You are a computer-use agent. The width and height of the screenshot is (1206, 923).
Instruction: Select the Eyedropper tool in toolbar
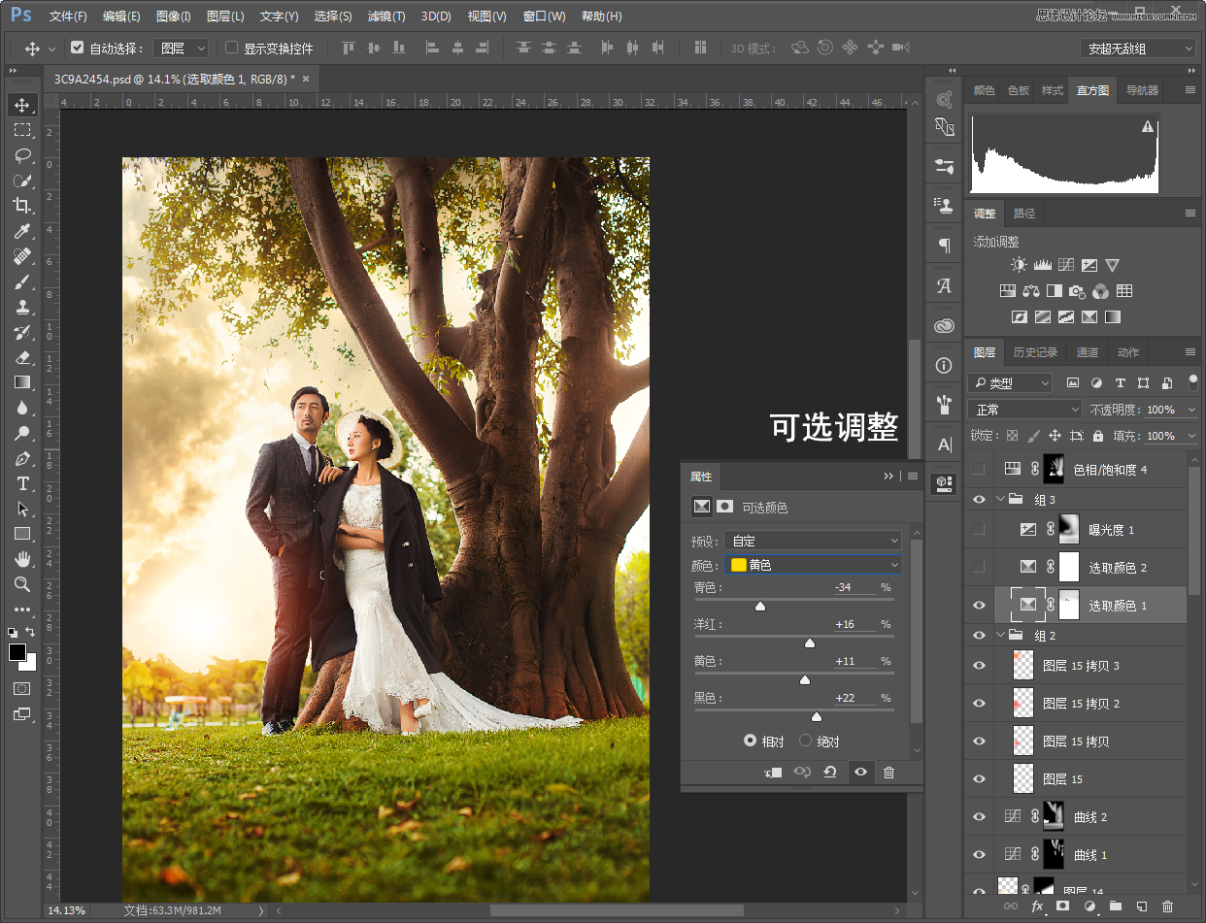tap(21, 231)
